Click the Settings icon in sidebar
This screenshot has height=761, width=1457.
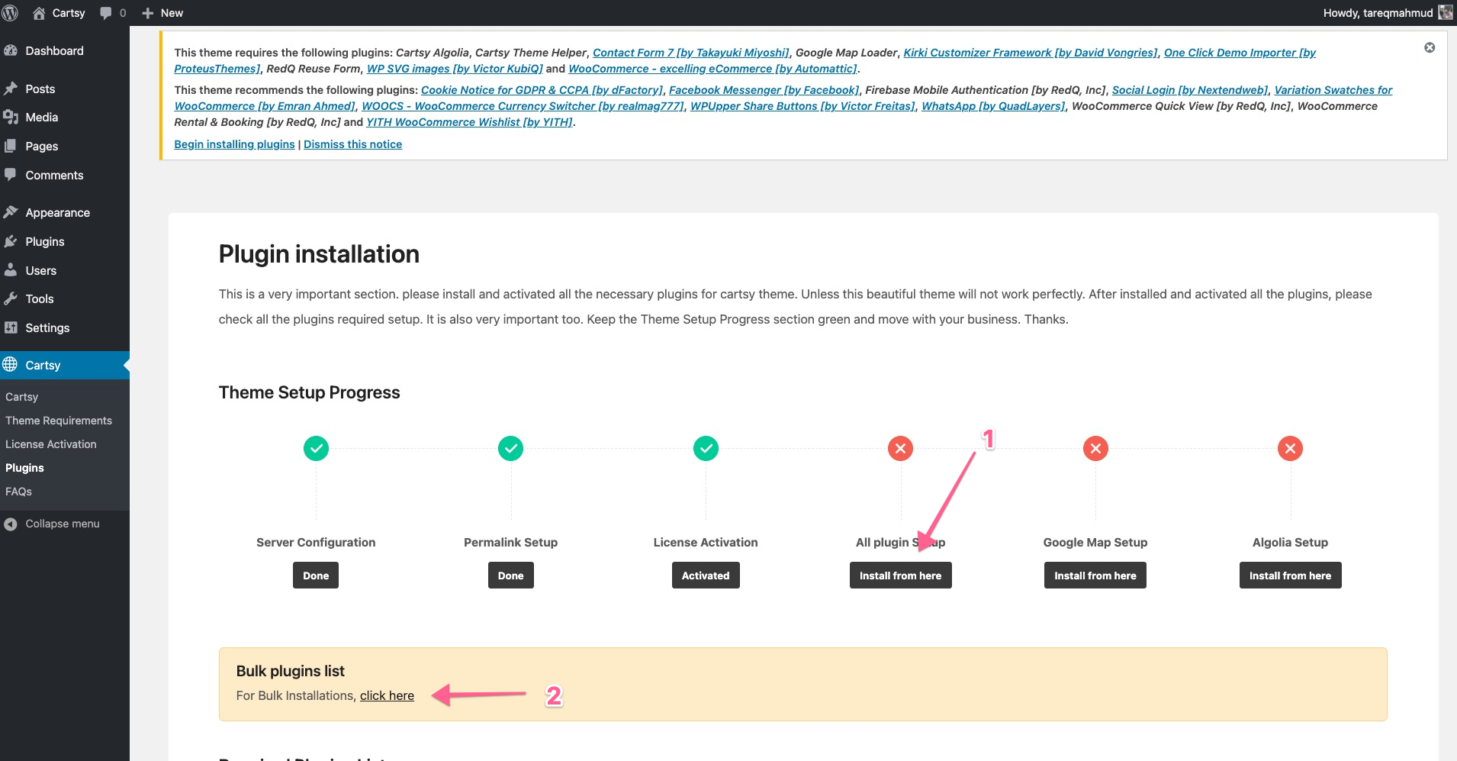pyautogui.click(x=11, y=327)
